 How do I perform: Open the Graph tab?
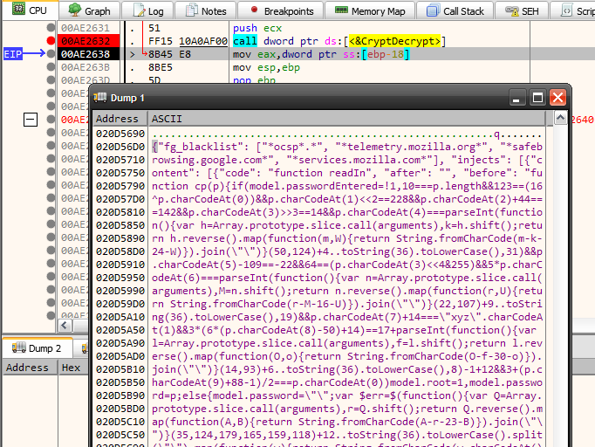(x=90, y=11)
